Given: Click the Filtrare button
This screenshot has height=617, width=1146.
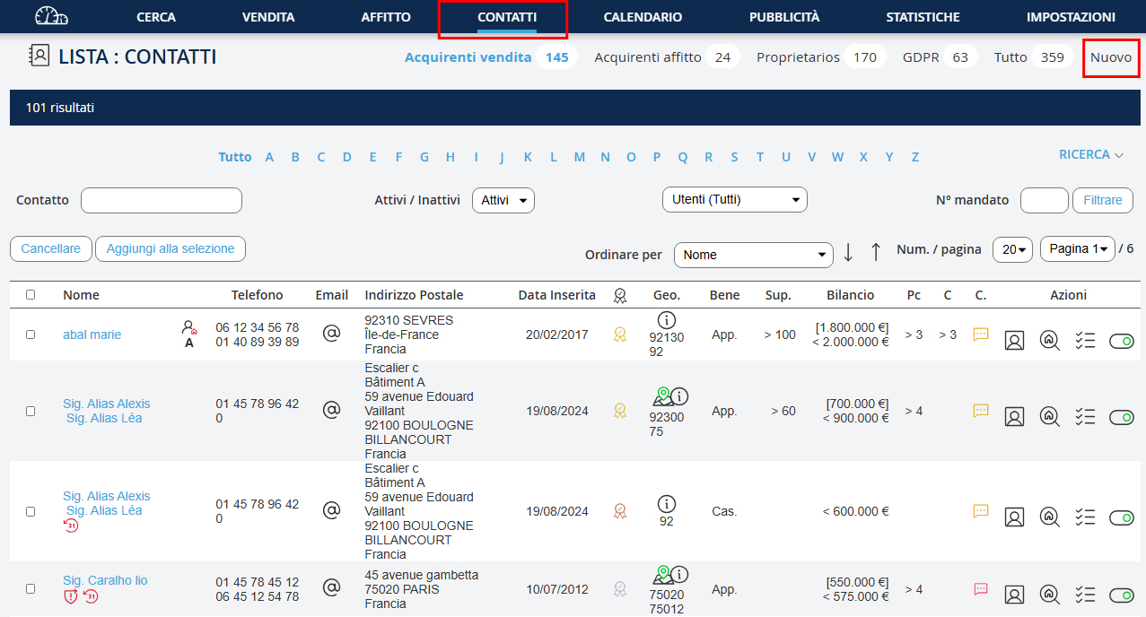Looking at the screenshot, I should (1102, 200).
